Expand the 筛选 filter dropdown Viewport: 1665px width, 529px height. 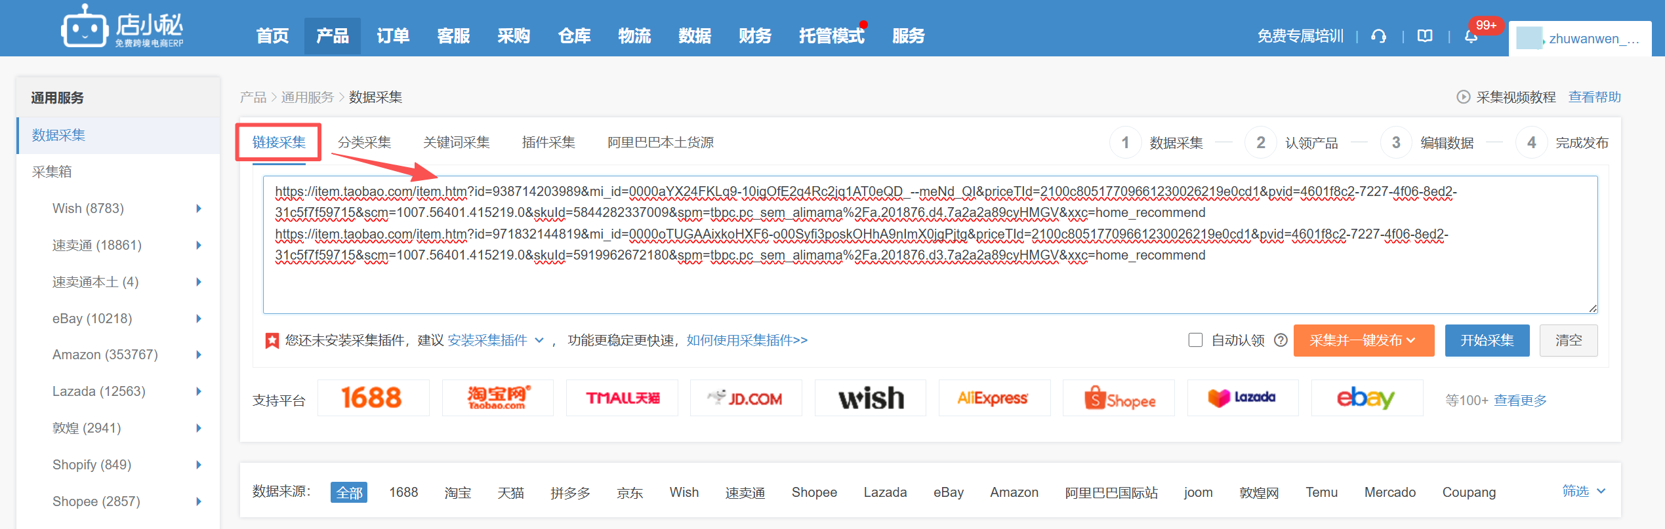coord(1584,491)
